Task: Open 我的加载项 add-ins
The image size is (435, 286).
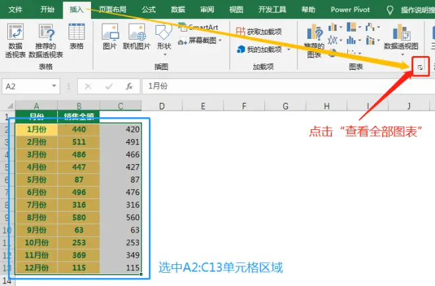Action: point(260,49)
